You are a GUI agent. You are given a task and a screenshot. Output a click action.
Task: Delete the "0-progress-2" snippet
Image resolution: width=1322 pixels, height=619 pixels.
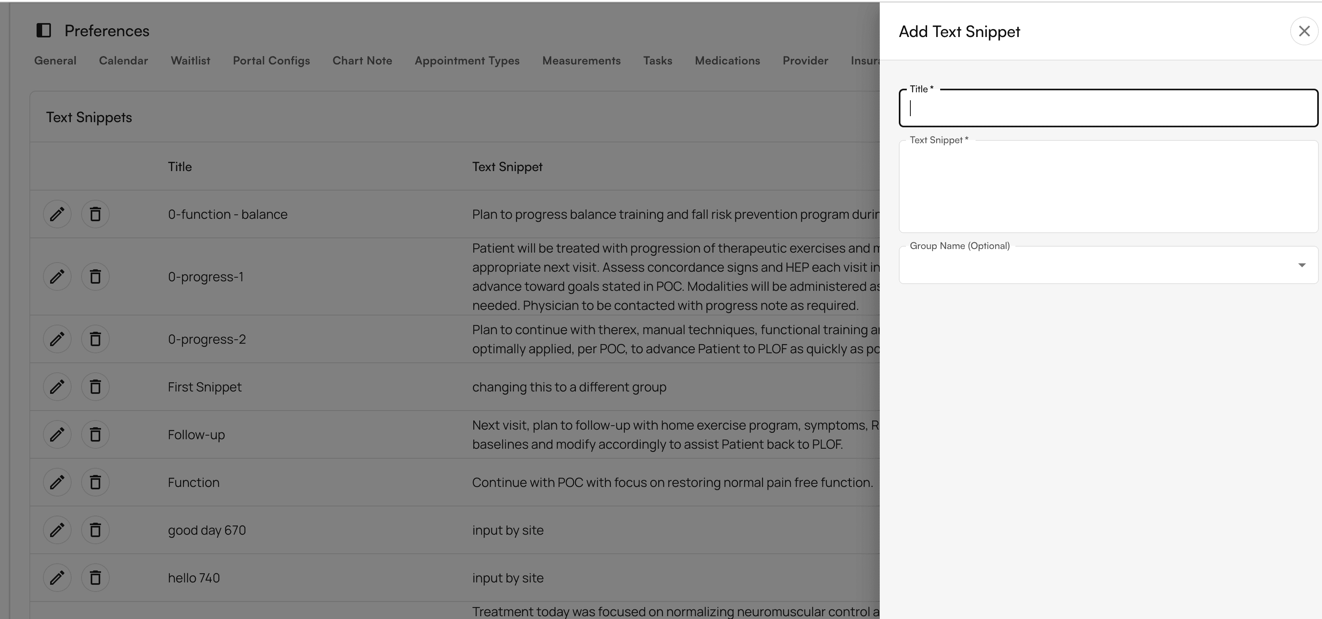(x=95, y=339)
